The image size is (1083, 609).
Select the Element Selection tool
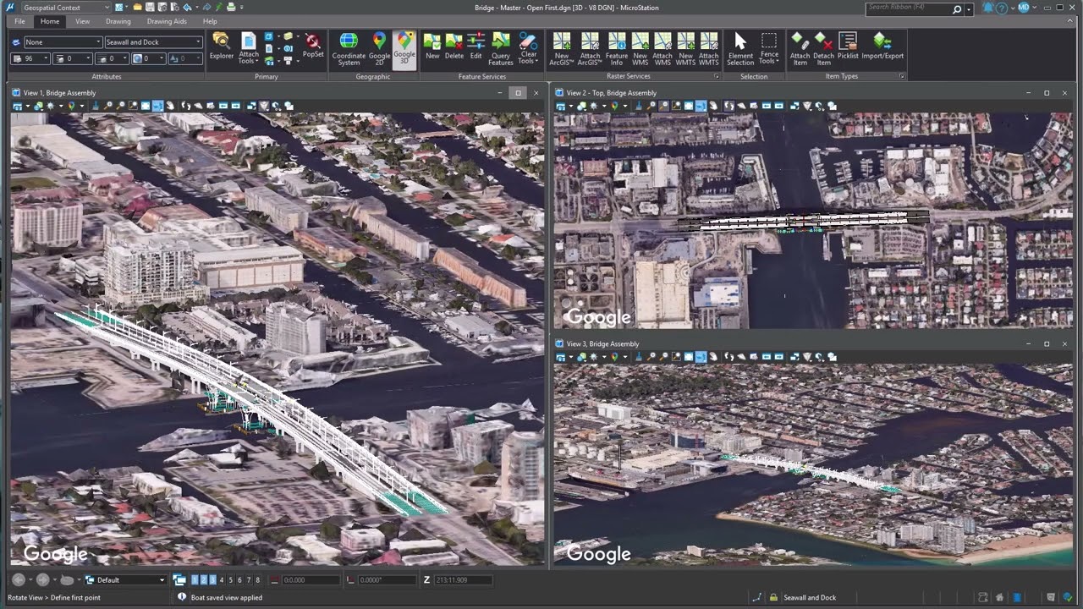click(740, 49)
